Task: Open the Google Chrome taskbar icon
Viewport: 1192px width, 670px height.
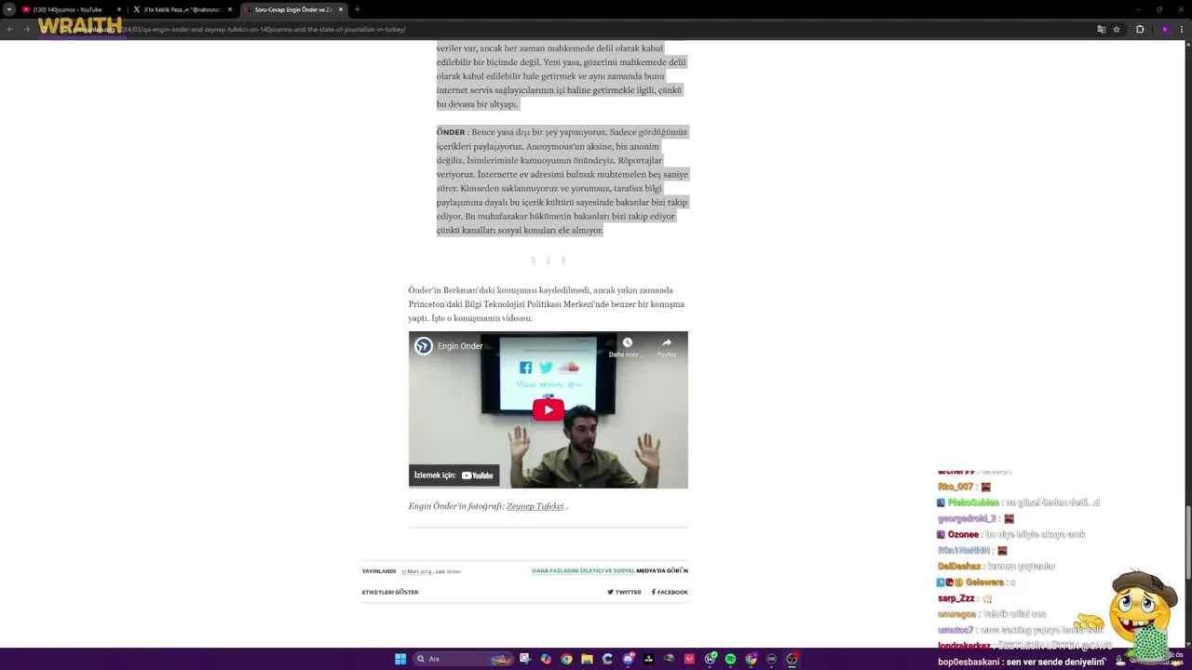Action: pos(566,659)
